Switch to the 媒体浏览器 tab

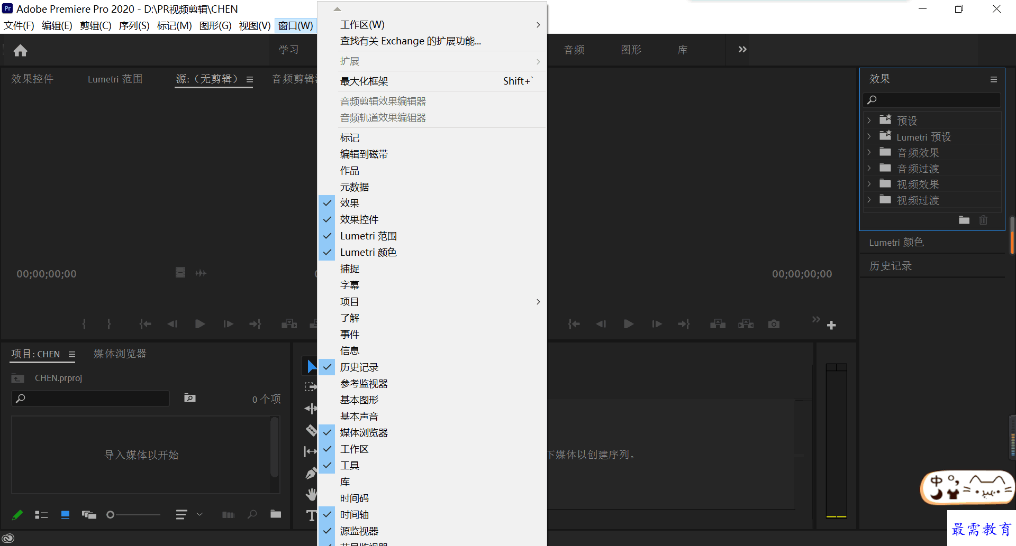click(120, 354)
